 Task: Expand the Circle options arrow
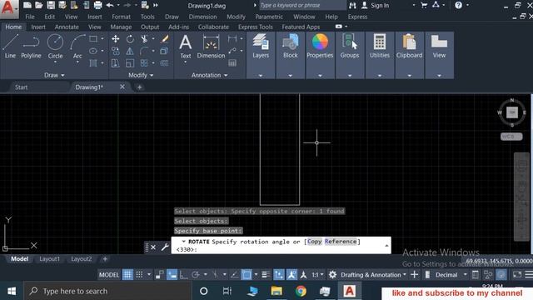click(x=55, y=63)
